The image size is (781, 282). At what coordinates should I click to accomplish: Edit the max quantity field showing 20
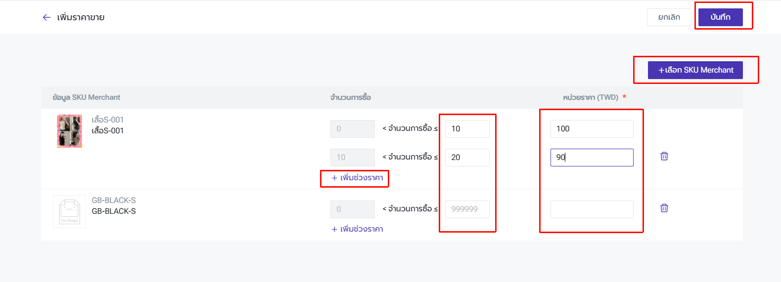click(x=467, y=158)
